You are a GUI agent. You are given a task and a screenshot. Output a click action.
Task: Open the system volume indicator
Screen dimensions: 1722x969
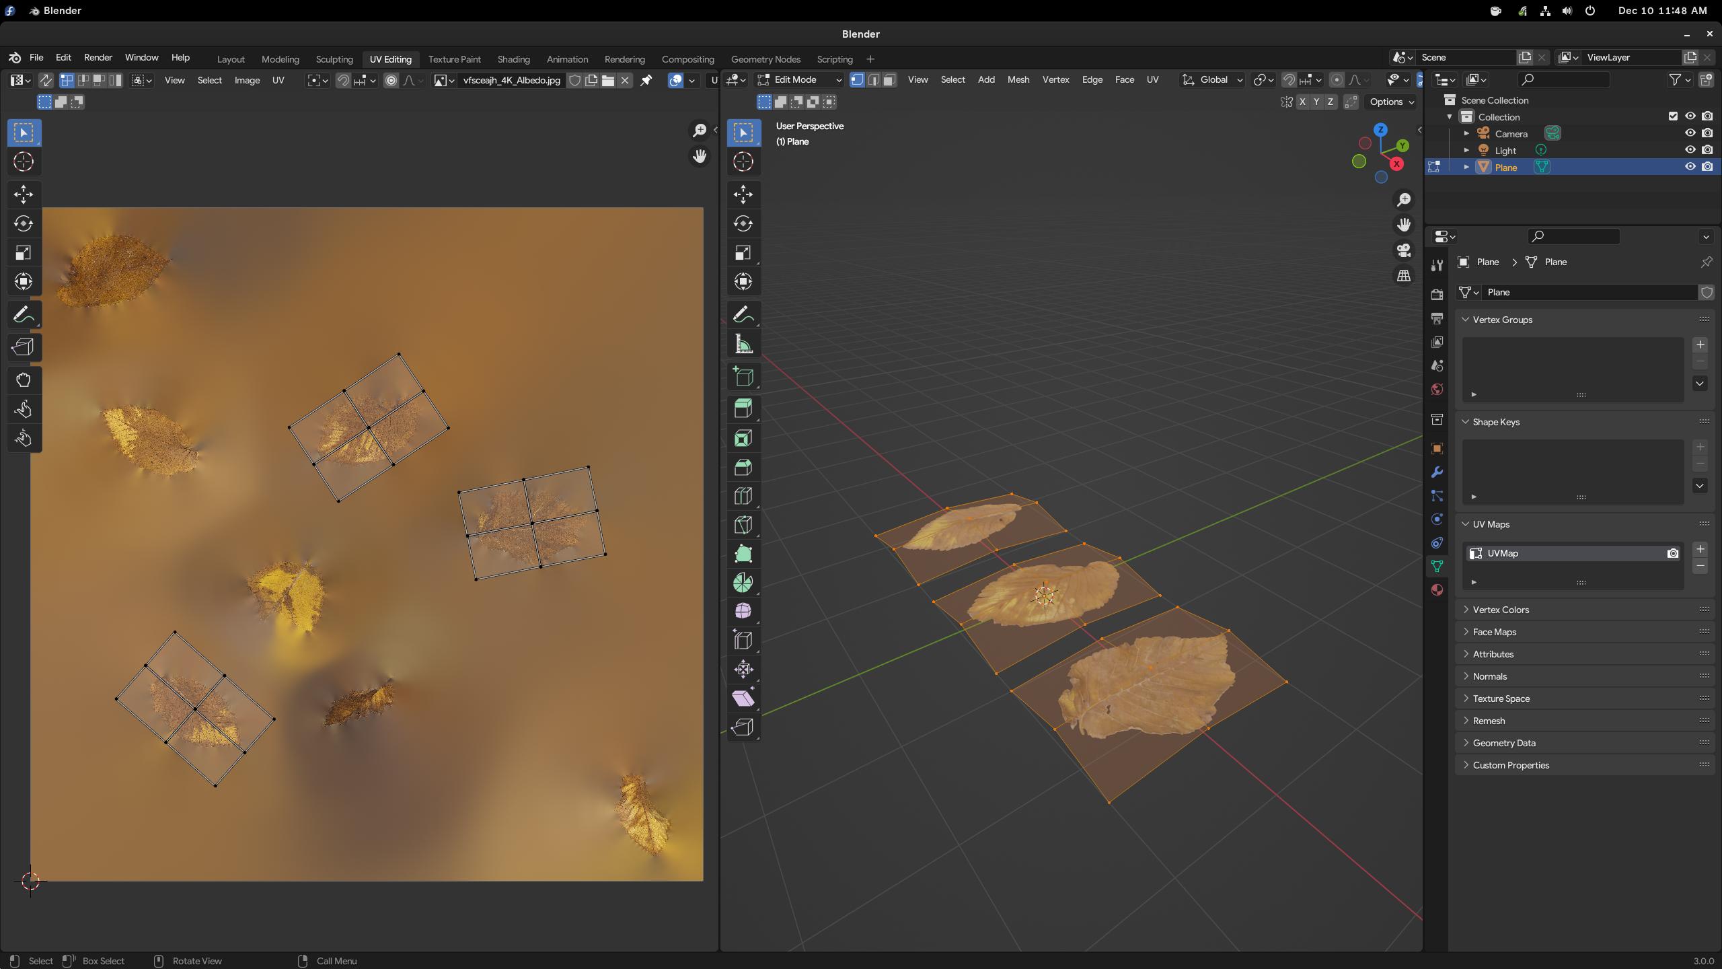point(1567,11)
